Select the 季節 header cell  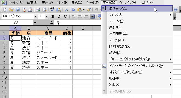tap(15, 33)
